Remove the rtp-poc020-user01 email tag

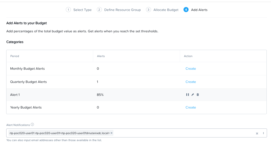pos(112,133)
